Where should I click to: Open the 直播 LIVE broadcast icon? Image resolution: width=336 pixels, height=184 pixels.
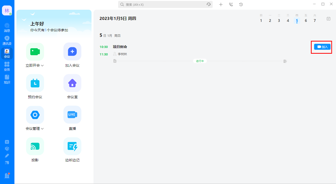coord(72,115)
